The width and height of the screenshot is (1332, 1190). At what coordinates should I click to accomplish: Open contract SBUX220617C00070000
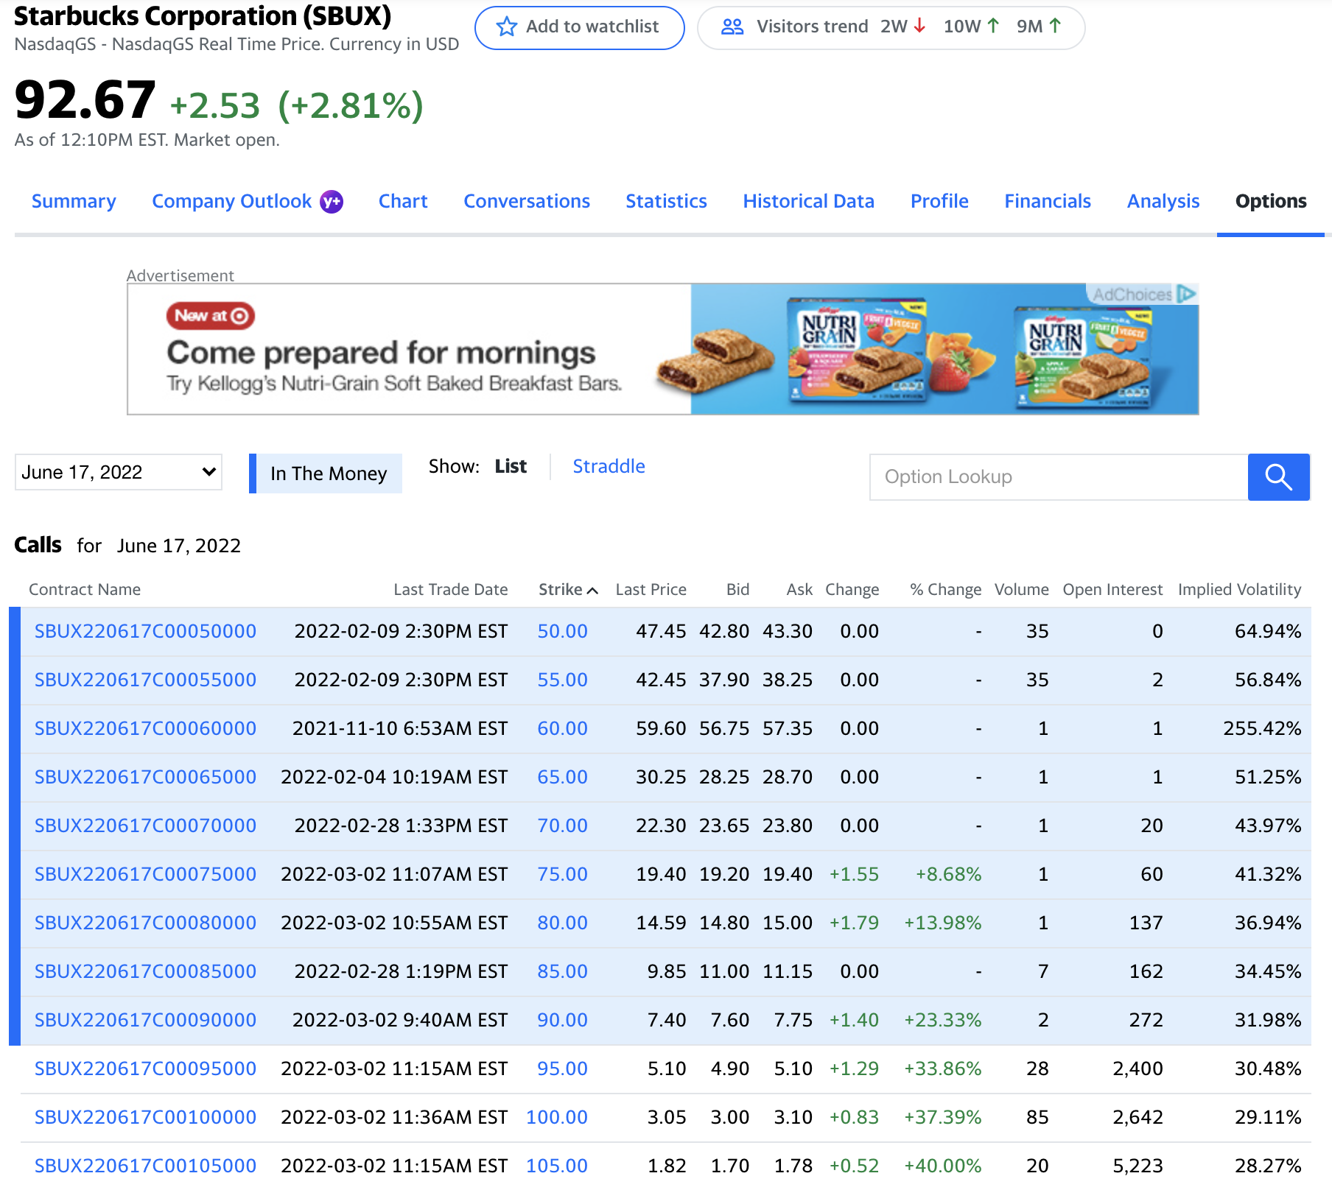[145, 825]
